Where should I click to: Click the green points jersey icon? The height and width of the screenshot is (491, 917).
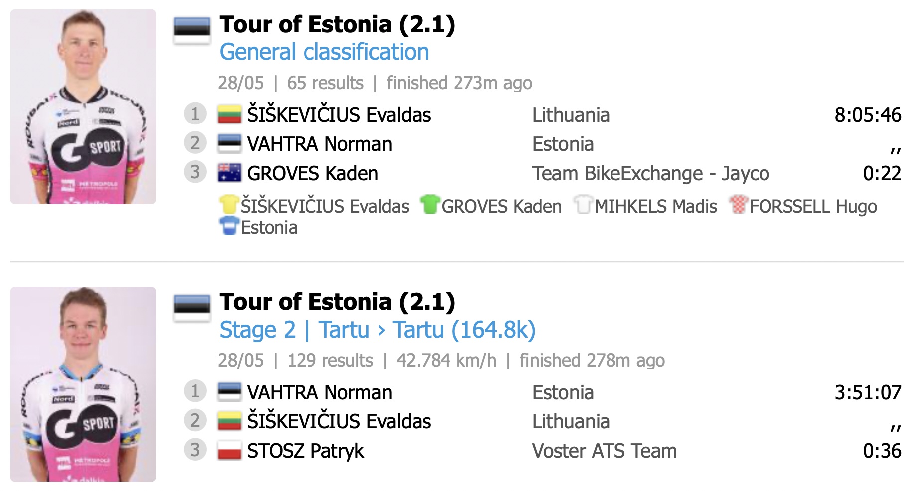(x=430, y=205)
